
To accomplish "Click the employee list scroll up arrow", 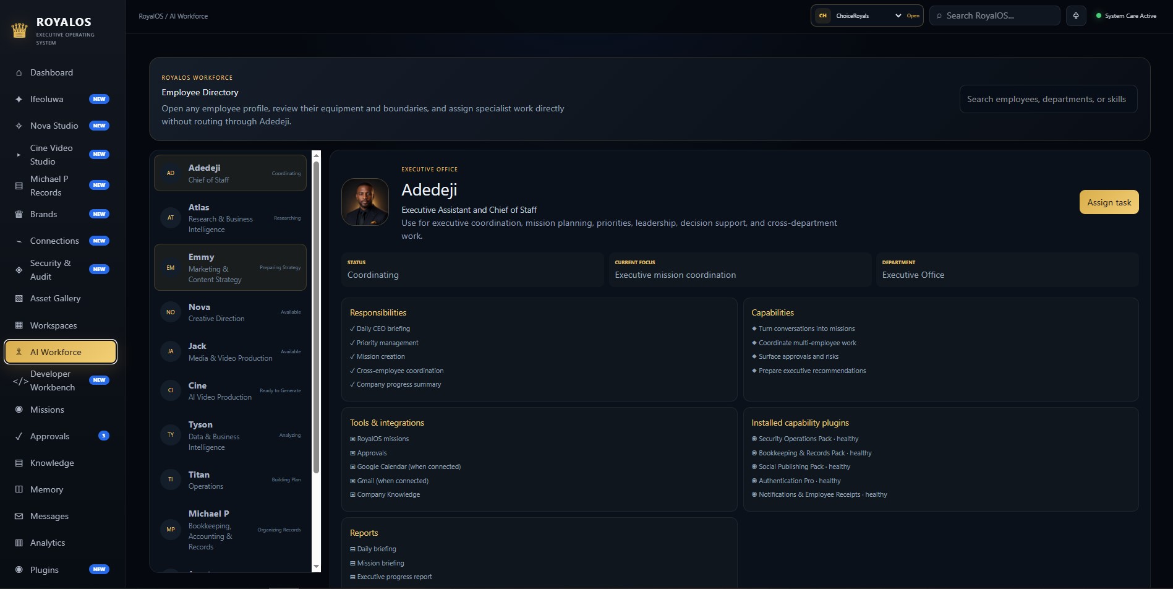I will pyautogui.click(x=317, y=155).
